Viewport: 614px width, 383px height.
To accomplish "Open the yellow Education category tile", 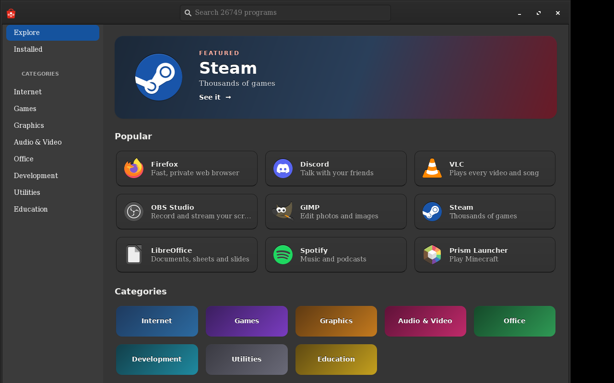I will click(x=336, y=360).
